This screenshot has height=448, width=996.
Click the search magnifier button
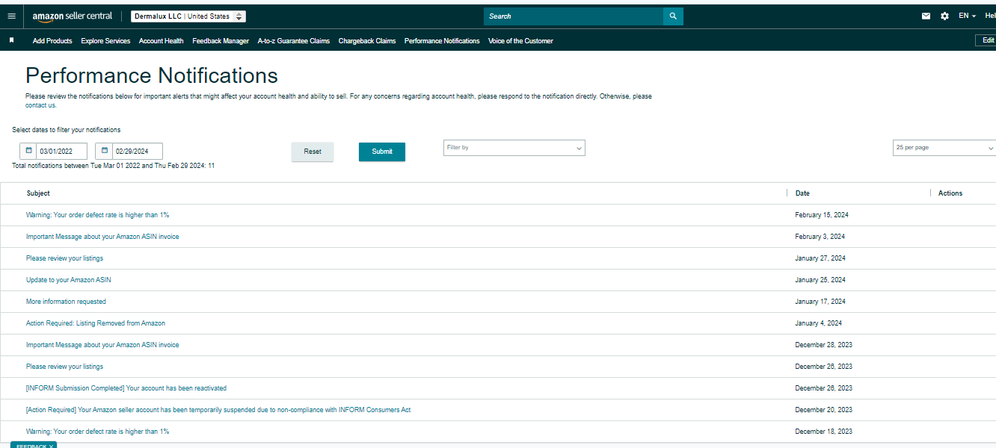(x=673, y=16)
